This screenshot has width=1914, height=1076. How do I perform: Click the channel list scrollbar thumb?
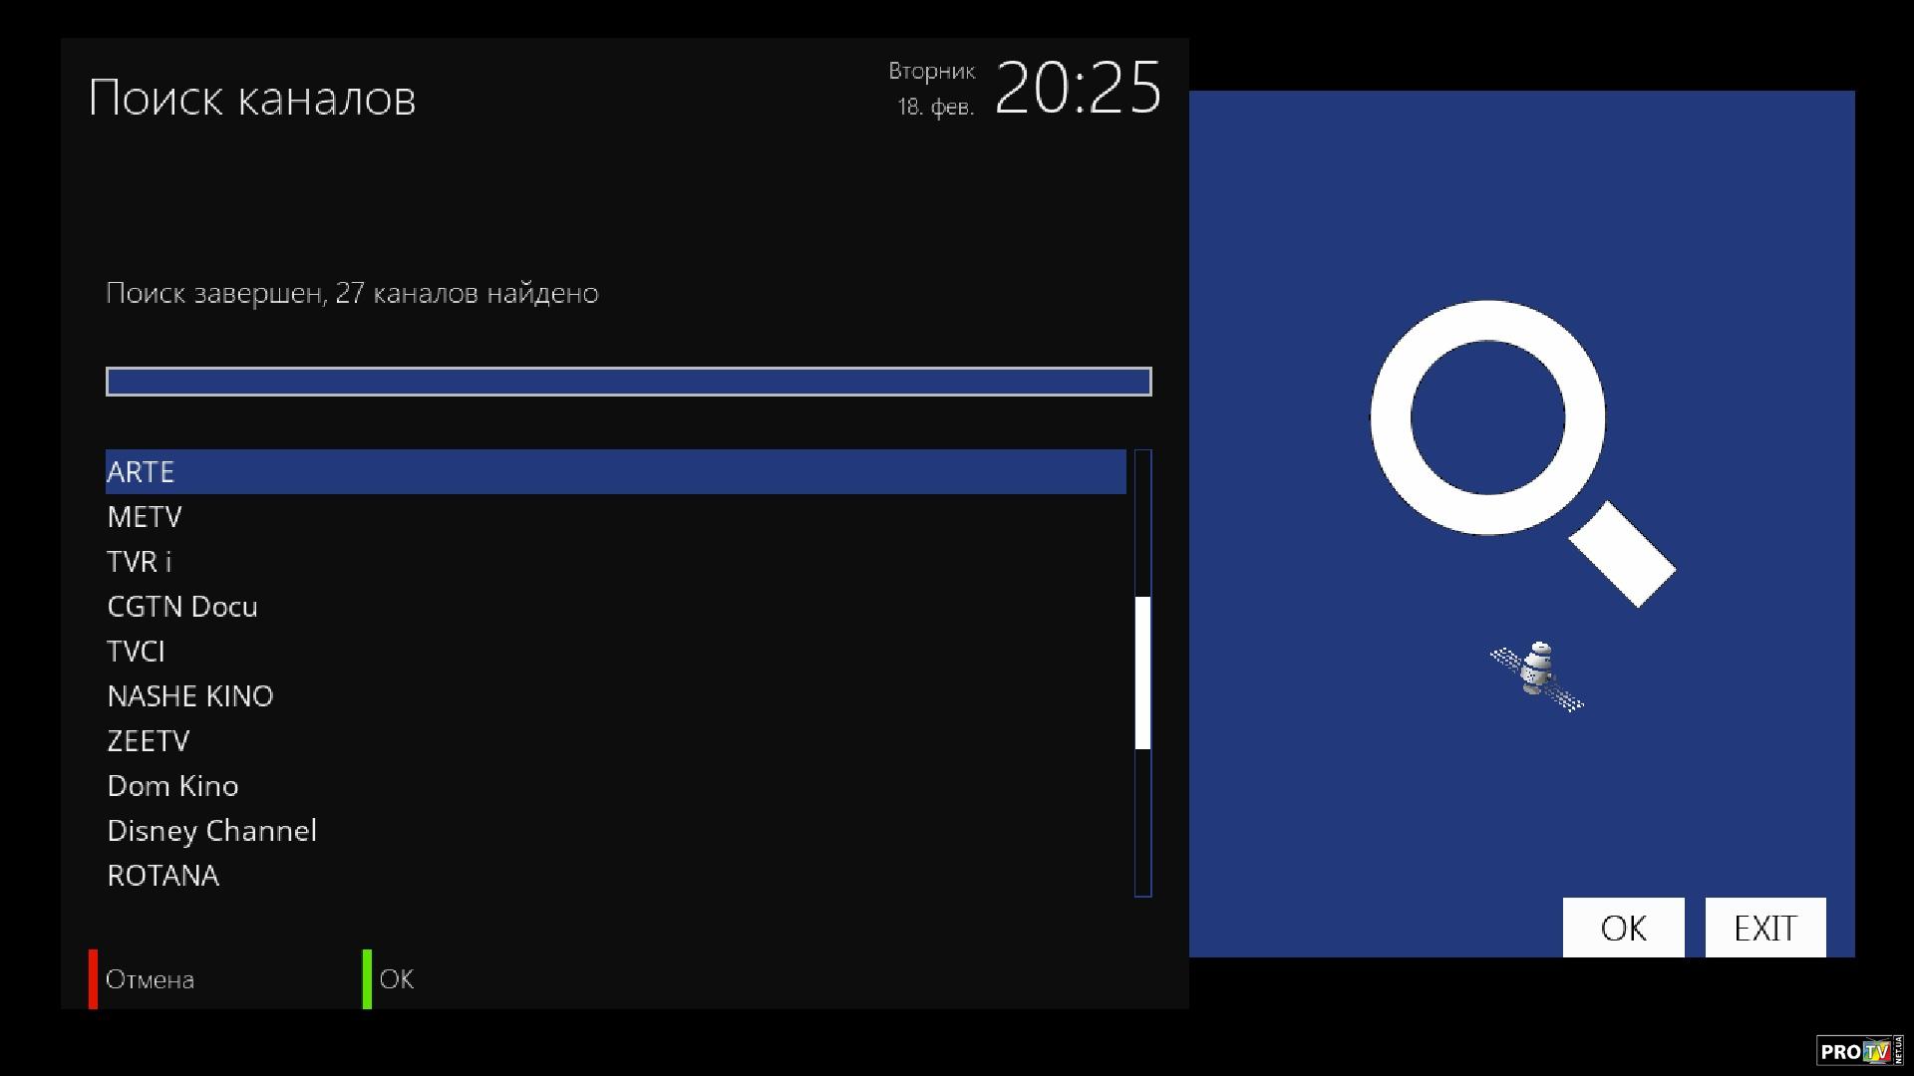(x=1142, y=672)
